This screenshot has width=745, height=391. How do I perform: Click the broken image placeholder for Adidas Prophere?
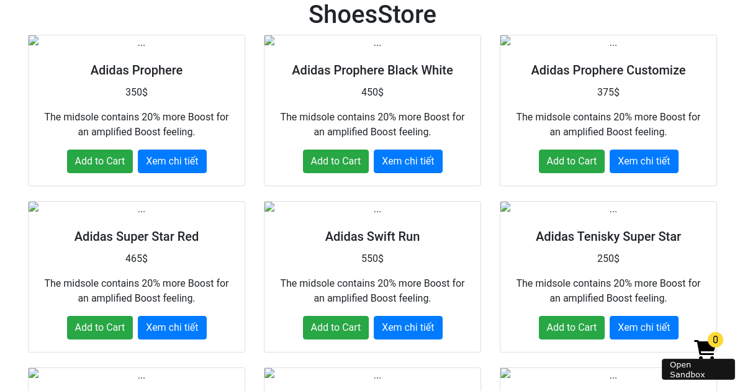(x=137, y=42)
